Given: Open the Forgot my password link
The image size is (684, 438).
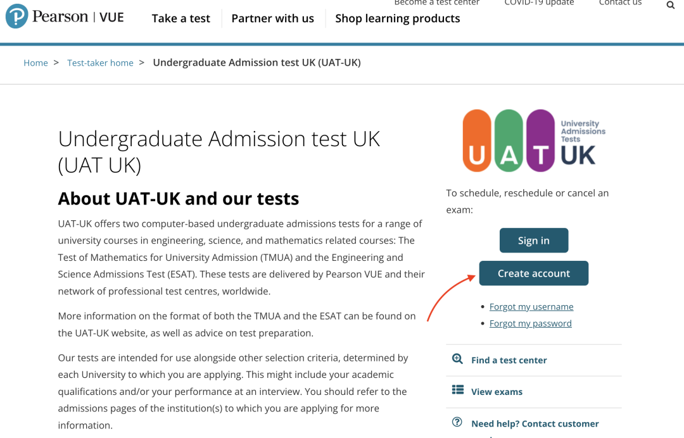Looking at the screenshot, I should click(x=531, y=323).
